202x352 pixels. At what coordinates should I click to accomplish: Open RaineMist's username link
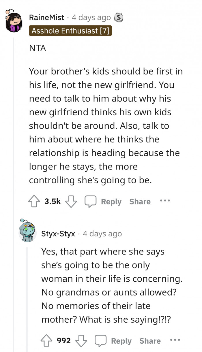(x=46, y=17)
